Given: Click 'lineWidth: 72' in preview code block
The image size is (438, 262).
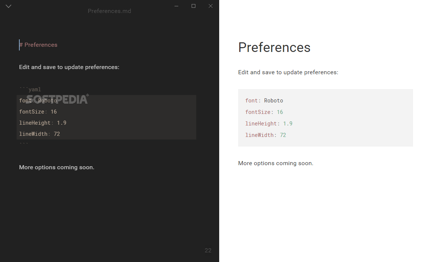Looking at the screenshot, I should tap(265, 135).
